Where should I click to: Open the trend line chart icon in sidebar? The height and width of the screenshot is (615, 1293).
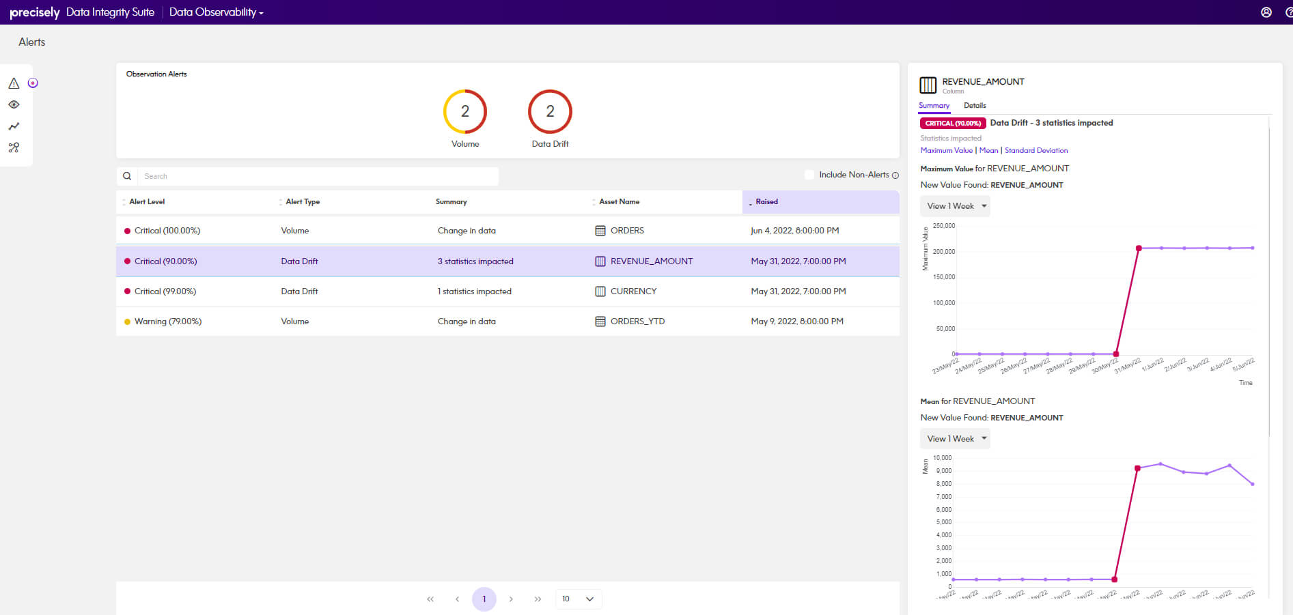tap(14, 126)
